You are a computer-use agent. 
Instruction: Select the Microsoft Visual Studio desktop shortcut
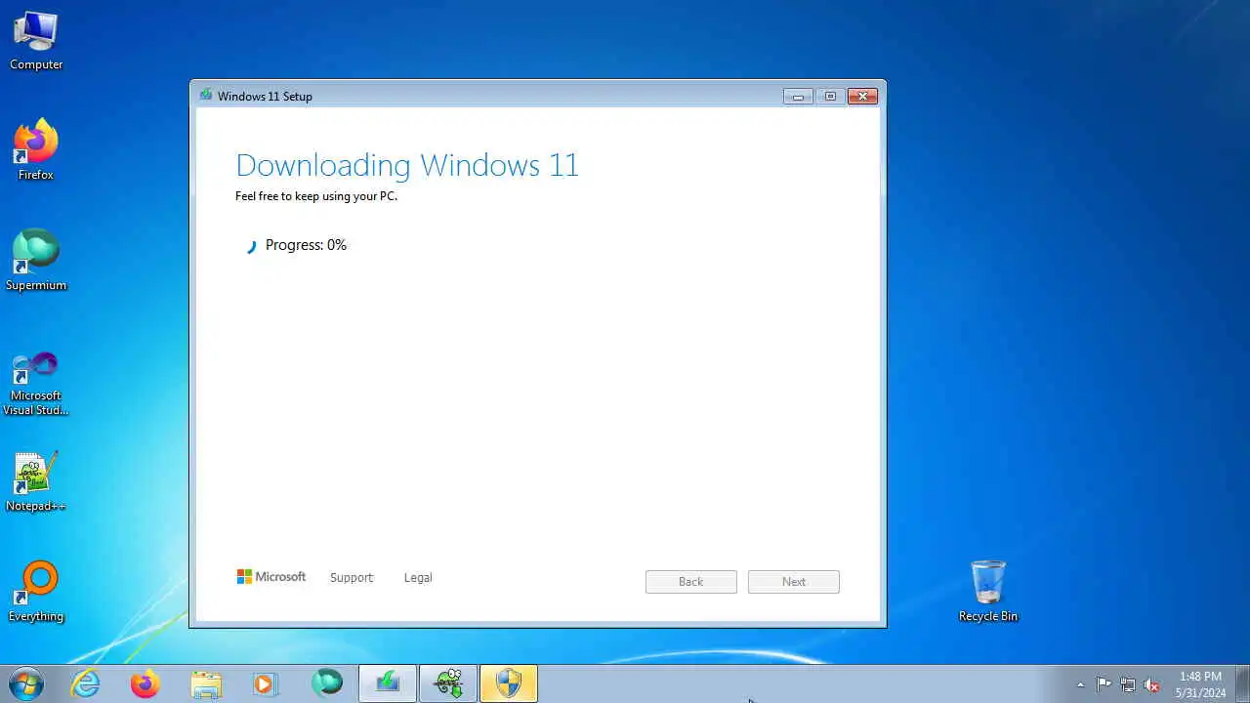(36, 383)
